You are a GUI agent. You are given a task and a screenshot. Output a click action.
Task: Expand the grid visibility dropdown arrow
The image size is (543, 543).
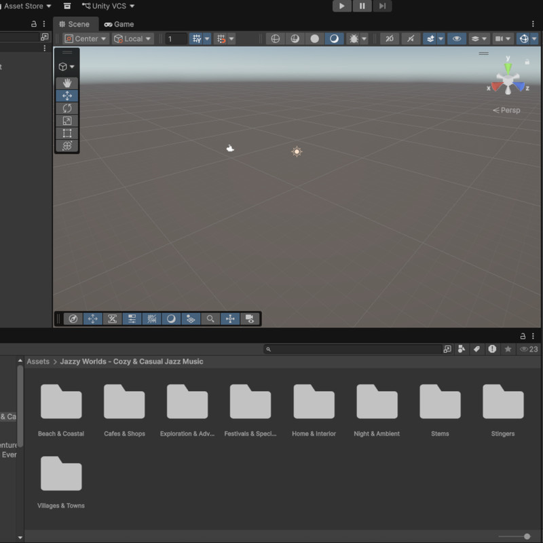point(207,39)
